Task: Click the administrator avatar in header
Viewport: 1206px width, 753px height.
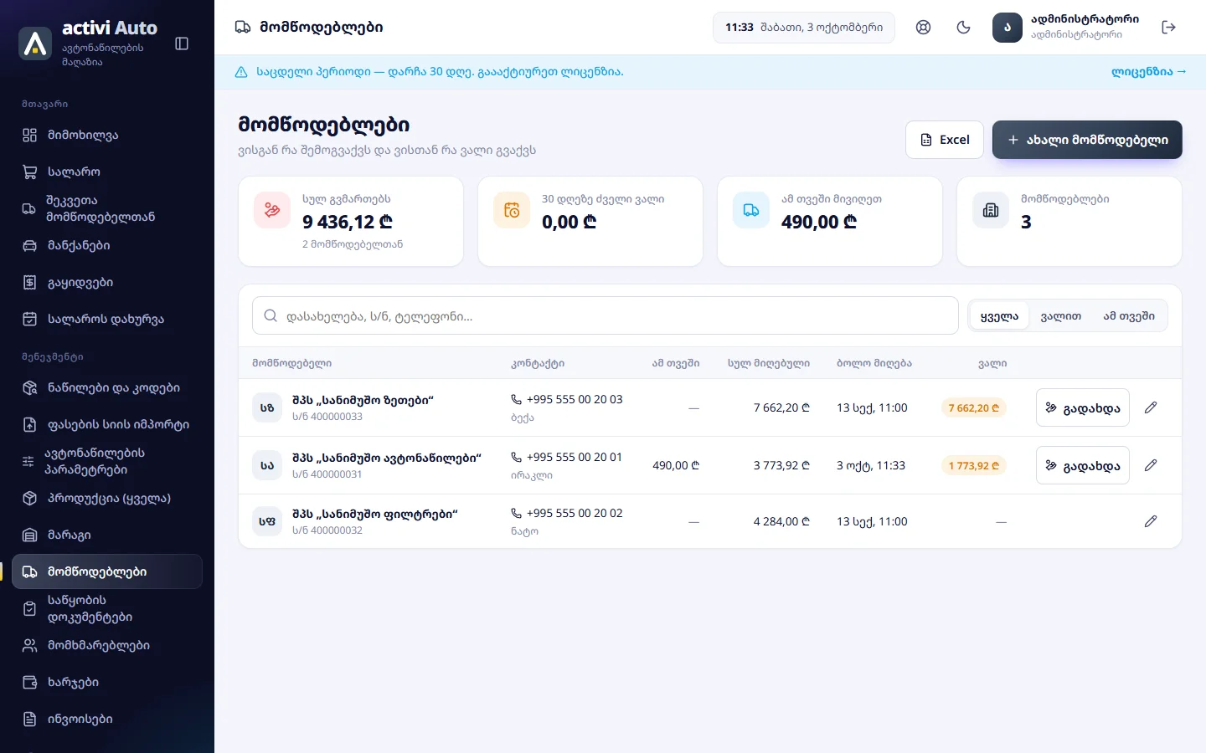Action: (x=1008, y=28)
